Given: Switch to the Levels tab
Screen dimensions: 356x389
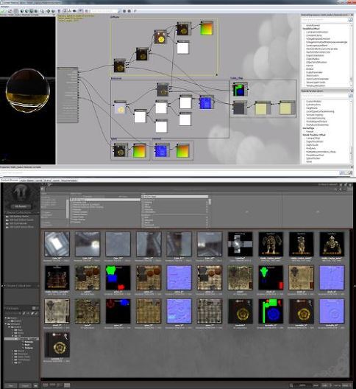Looking at the screenshot, I should point(39,181).
